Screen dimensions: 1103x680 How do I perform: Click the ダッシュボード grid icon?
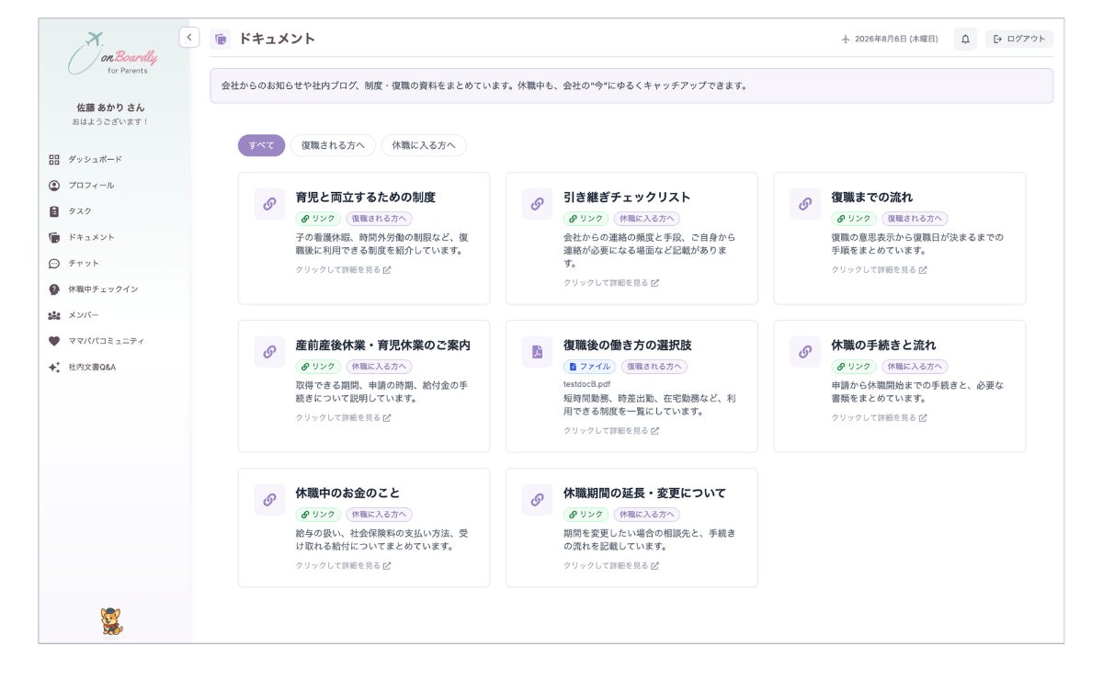pyautogui.click(x=54, y=159)
